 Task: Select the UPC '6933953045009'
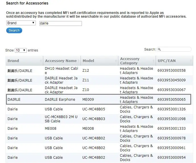click(172, 80)
